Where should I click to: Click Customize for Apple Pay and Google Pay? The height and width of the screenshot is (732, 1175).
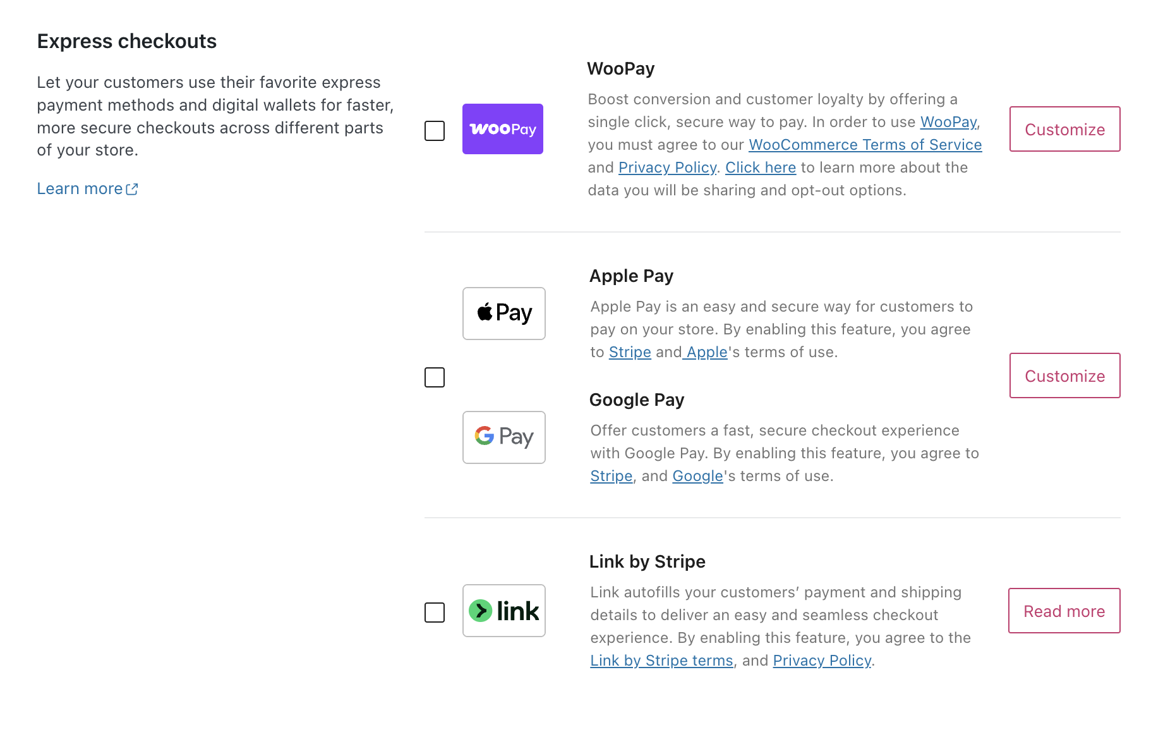tap(1065, 375)
